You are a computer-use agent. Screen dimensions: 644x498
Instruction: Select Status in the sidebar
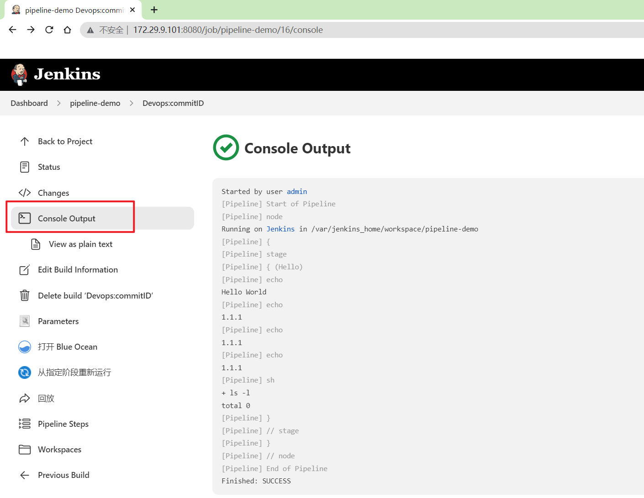[x=102, y=167]
